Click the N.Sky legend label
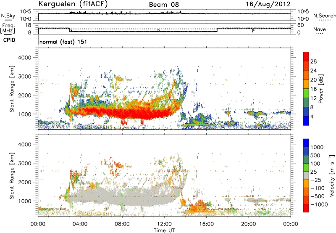This screenshot has height=233, width=336. [x=8, y=16]
